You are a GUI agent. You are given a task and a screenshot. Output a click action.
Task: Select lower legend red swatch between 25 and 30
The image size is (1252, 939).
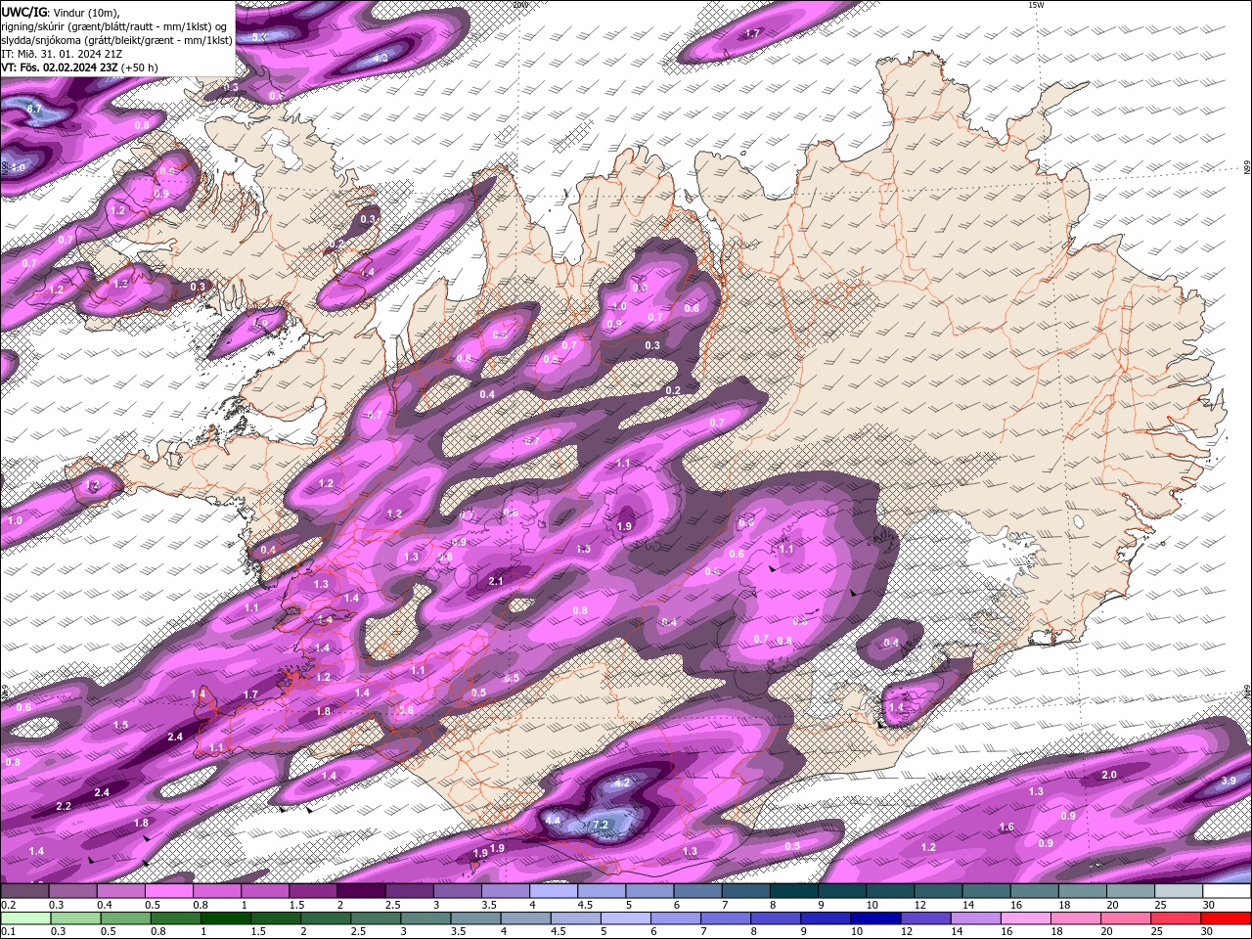(x=1174, y=918)
